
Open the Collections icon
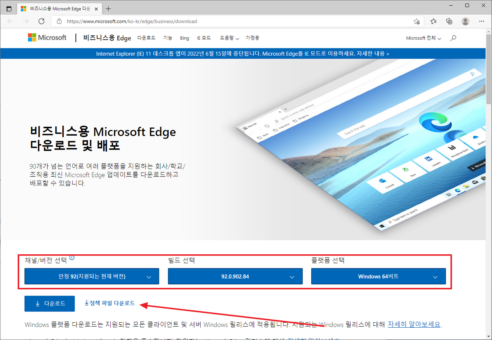[449, 22]
